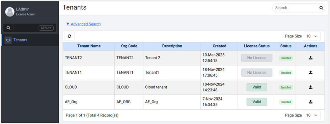The image size is (330, 124).
Task: Focus the sidebar CTRL+K search field
Action: (x=35, y=28)
